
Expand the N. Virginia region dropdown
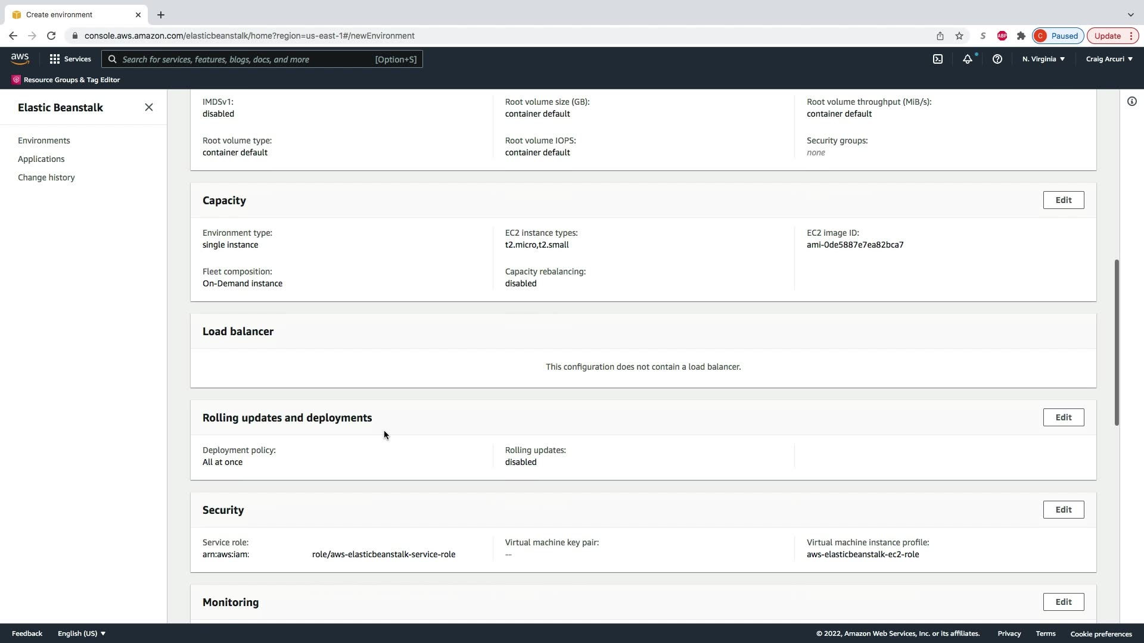[1043, 59]
